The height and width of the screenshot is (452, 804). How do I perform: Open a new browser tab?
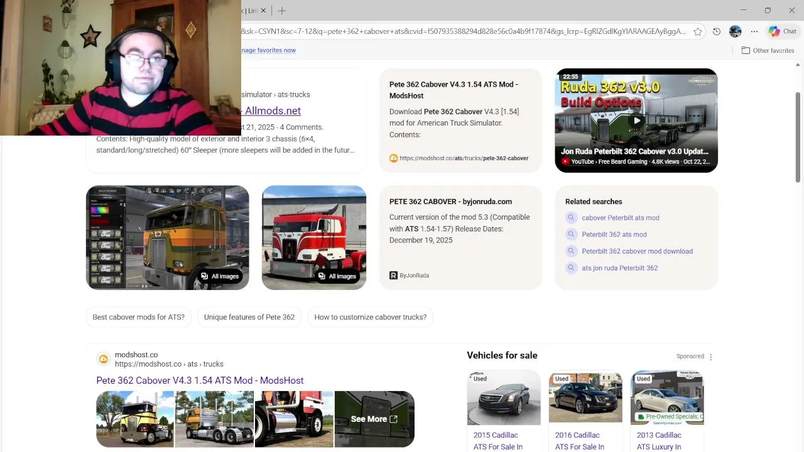click(x=282, y=11)
